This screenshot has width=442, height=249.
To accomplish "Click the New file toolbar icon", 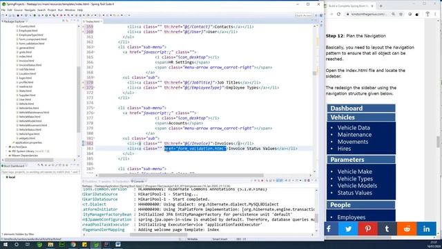I will click(x=3, y=15).
